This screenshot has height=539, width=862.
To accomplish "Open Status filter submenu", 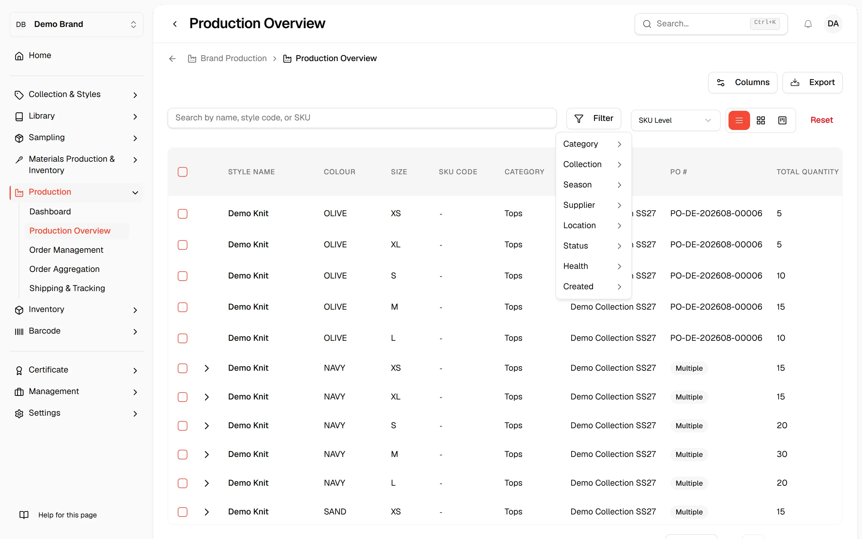I will click(593, 246).
